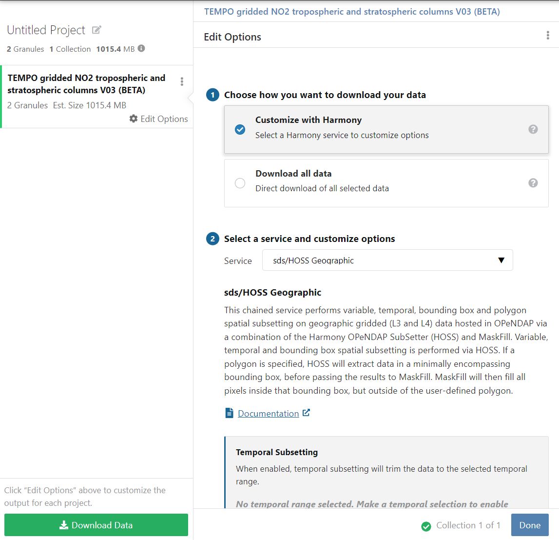Click the Done button
The width and height of the screenshot is (559, 540).
tap(529, 525)
